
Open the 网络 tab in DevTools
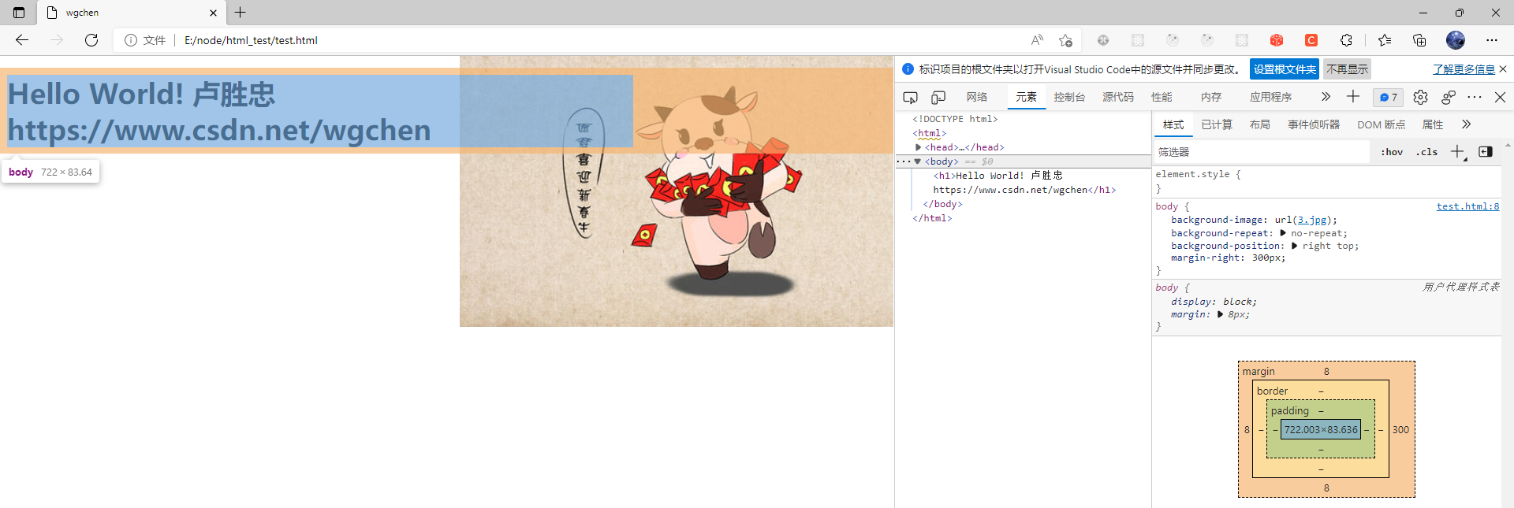point(977,97)
